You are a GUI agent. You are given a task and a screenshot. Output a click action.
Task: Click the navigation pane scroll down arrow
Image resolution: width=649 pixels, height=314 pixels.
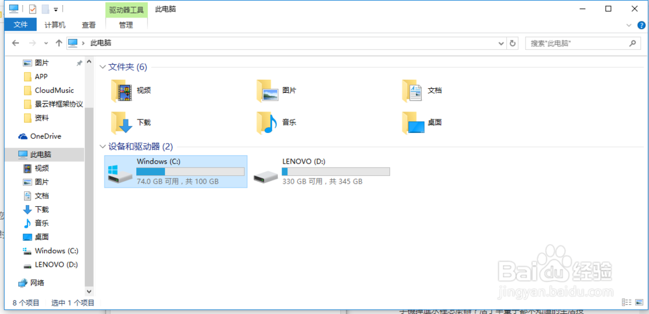click(x=89, y=293)
